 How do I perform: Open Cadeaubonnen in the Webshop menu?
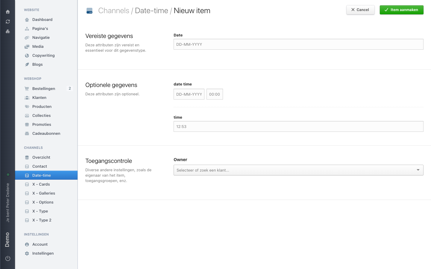(x=46, y=134)
